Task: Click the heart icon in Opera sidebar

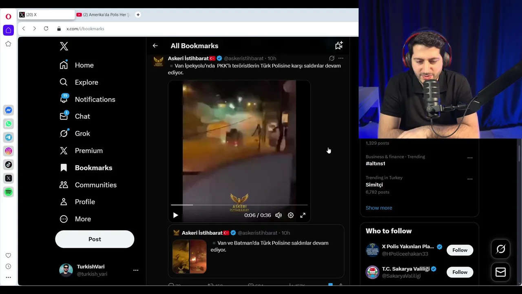Action: click(x=8, y=256)
